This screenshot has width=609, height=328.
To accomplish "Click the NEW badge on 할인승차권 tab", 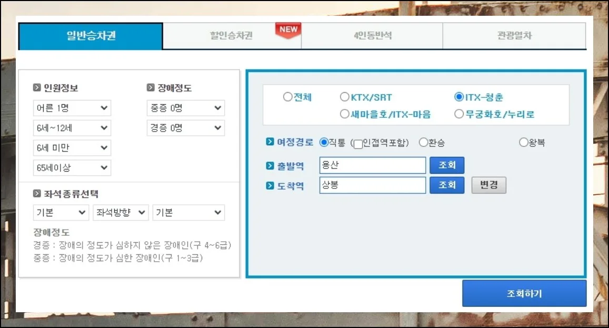I will (288, 30).
